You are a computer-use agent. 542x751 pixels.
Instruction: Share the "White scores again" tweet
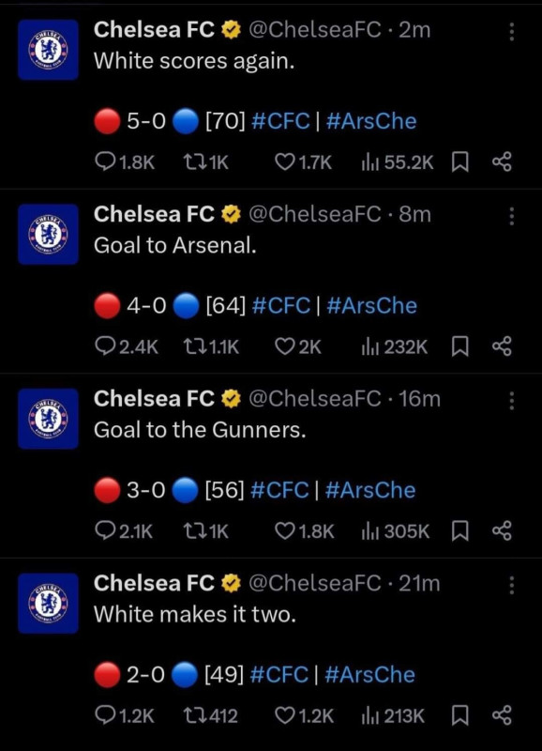click(x=502, y=162)
